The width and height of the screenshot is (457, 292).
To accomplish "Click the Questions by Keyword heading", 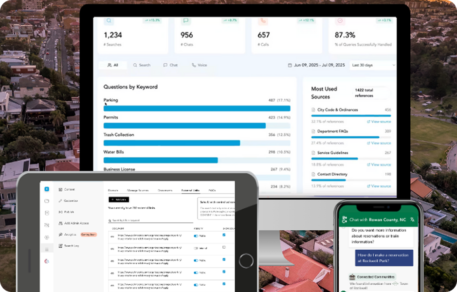I will 130,87.
